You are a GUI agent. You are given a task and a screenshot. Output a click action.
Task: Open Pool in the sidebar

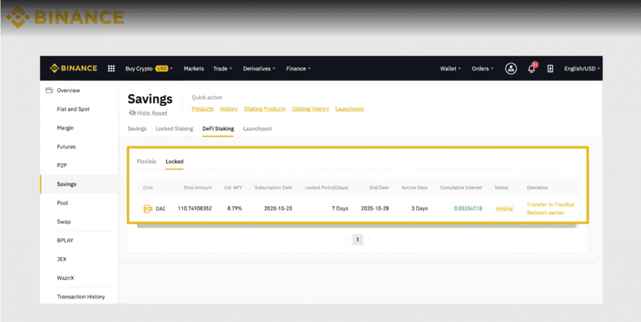coord(62,203)
